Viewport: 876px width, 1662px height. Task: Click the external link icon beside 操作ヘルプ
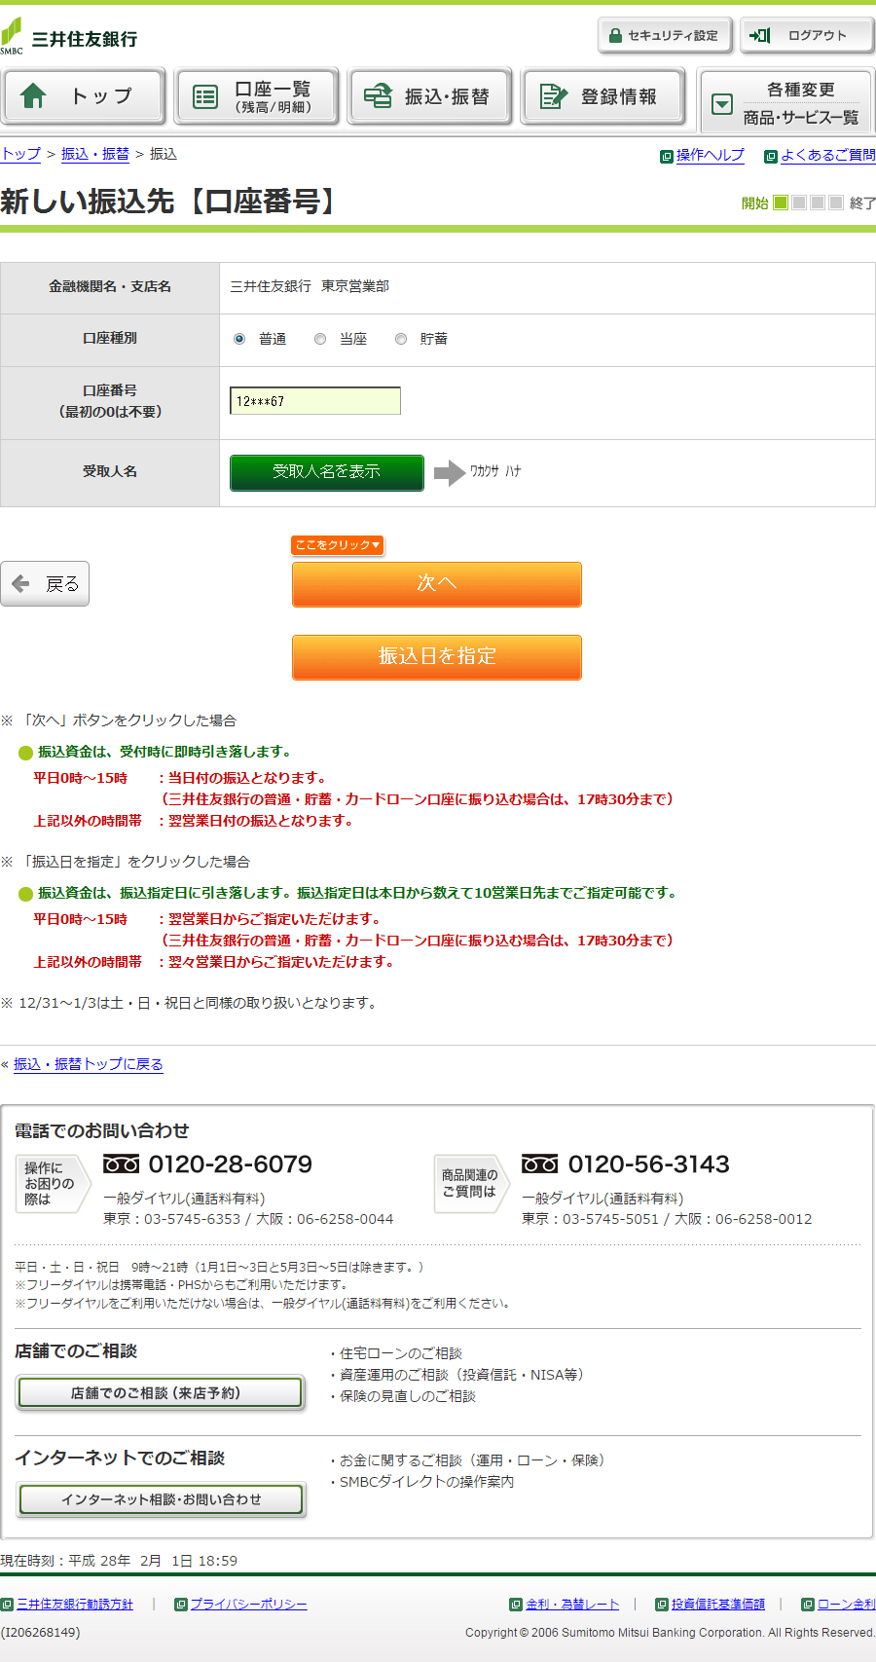click(667, 156)
